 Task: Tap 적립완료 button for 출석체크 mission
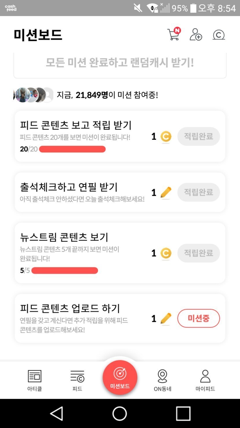(x=199, y=192)
